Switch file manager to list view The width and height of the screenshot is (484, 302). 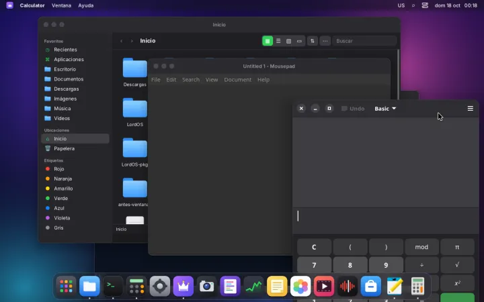(278, 41)
